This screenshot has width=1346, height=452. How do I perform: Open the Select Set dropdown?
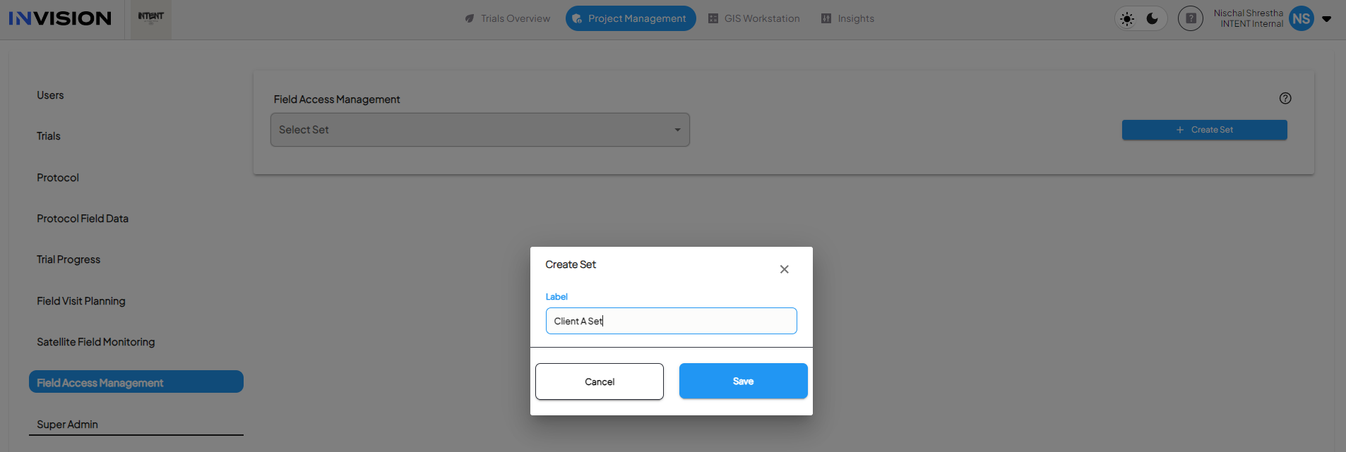tap(480, 130)
